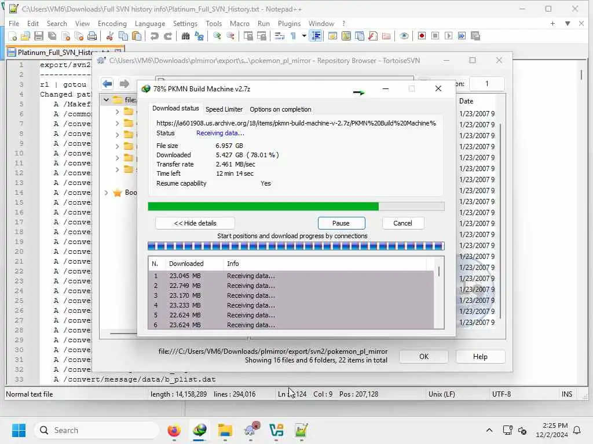The width and height of the screenshot is (593, 444).
Task: Cancel the download
Action: click(403, 223)
